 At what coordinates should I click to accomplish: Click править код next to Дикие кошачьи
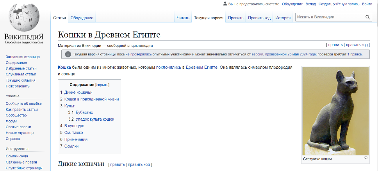coord(139,164)
